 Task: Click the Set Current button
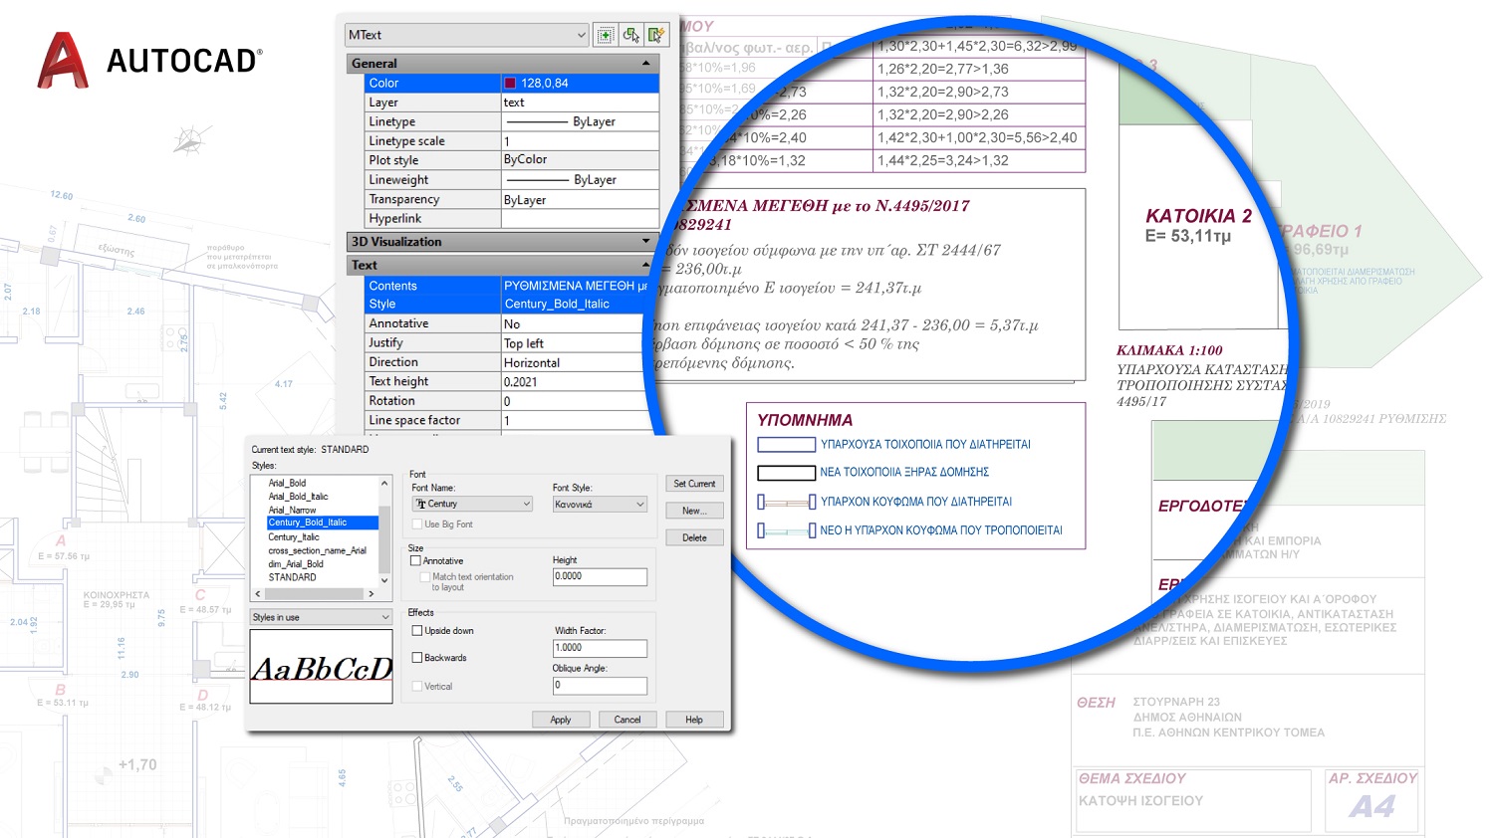pyautogui.click(x=694, y=484)
